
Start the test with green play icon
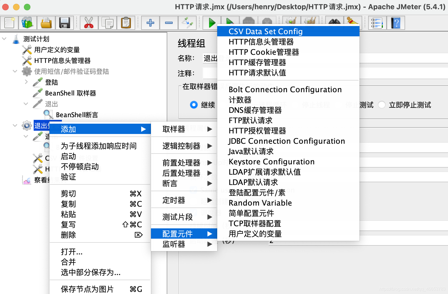(212, 23)
